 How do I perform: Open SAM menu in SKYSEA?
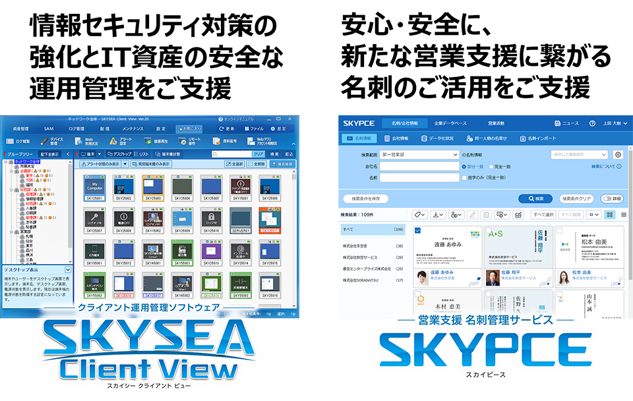(49, 129)
